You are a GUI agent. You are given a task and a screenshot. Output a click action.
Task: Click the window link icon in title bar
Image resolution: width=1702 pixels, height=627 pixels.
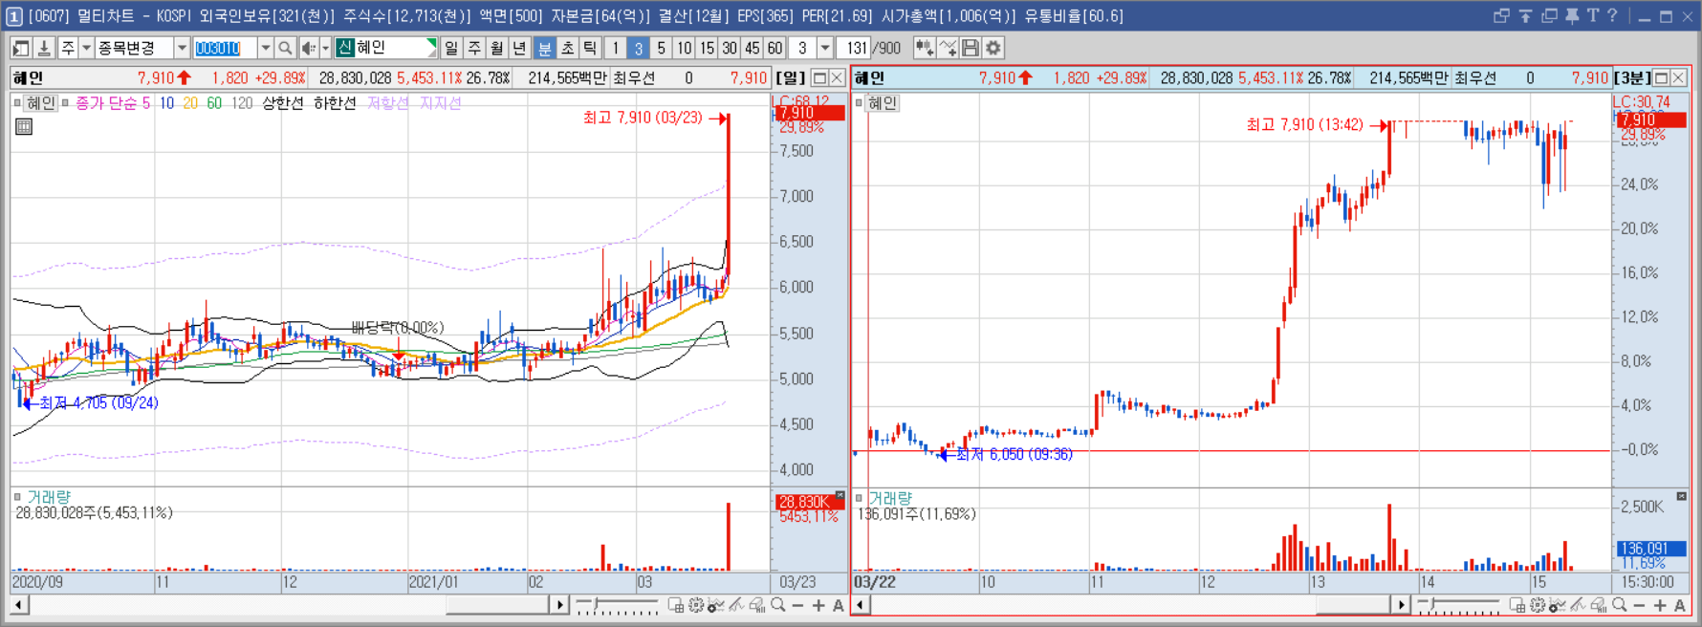point(1501,15)
